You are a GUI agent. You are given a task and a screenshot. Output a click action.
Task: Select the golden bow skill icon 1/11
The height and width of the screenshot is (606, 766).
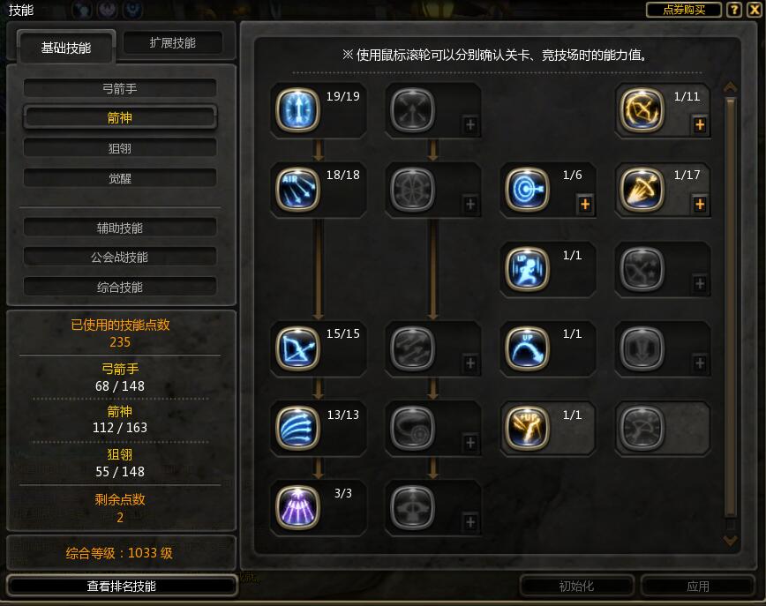[642, 110]
